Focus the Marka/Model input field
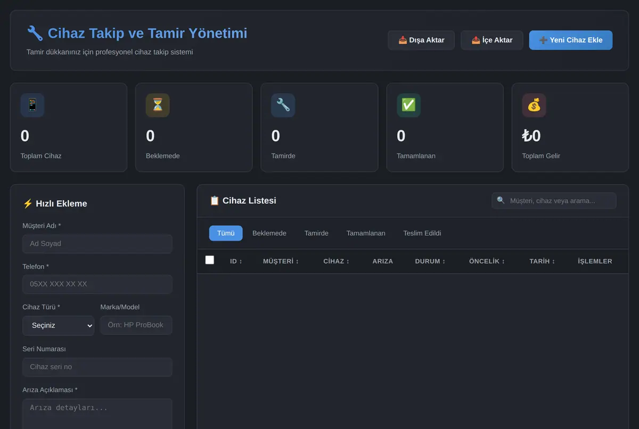 [136, 325]
